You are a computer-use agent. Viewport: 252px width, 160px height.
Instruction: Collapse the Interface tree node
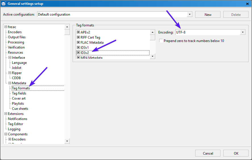10,57
